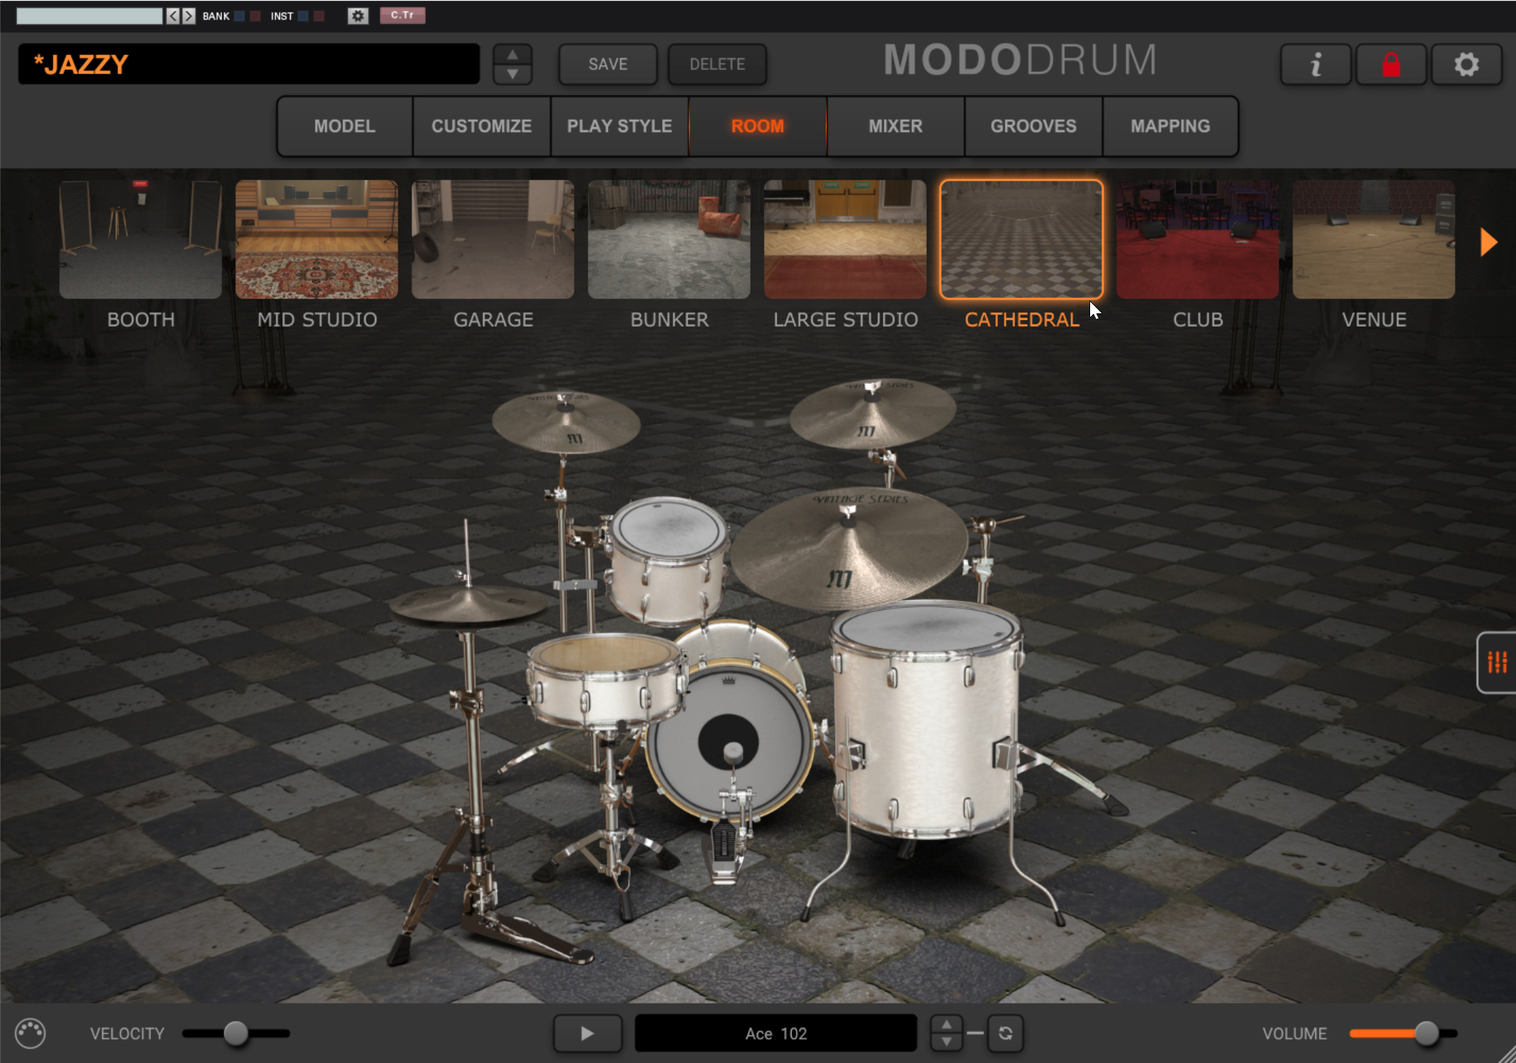Open the *JAZZY preset name list

click(249, 64)
